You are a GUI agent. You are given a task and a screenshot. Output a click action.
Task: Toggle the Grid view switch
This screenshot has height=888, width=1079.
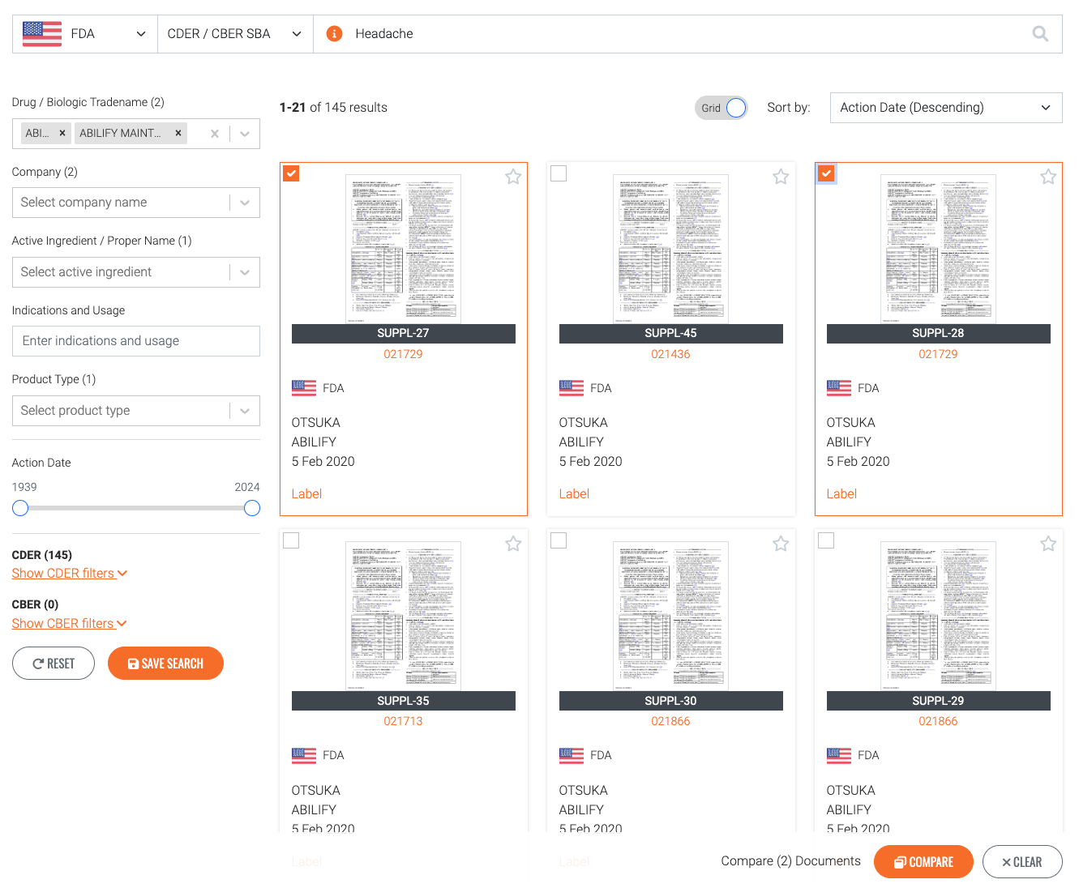tap(721, 108)
